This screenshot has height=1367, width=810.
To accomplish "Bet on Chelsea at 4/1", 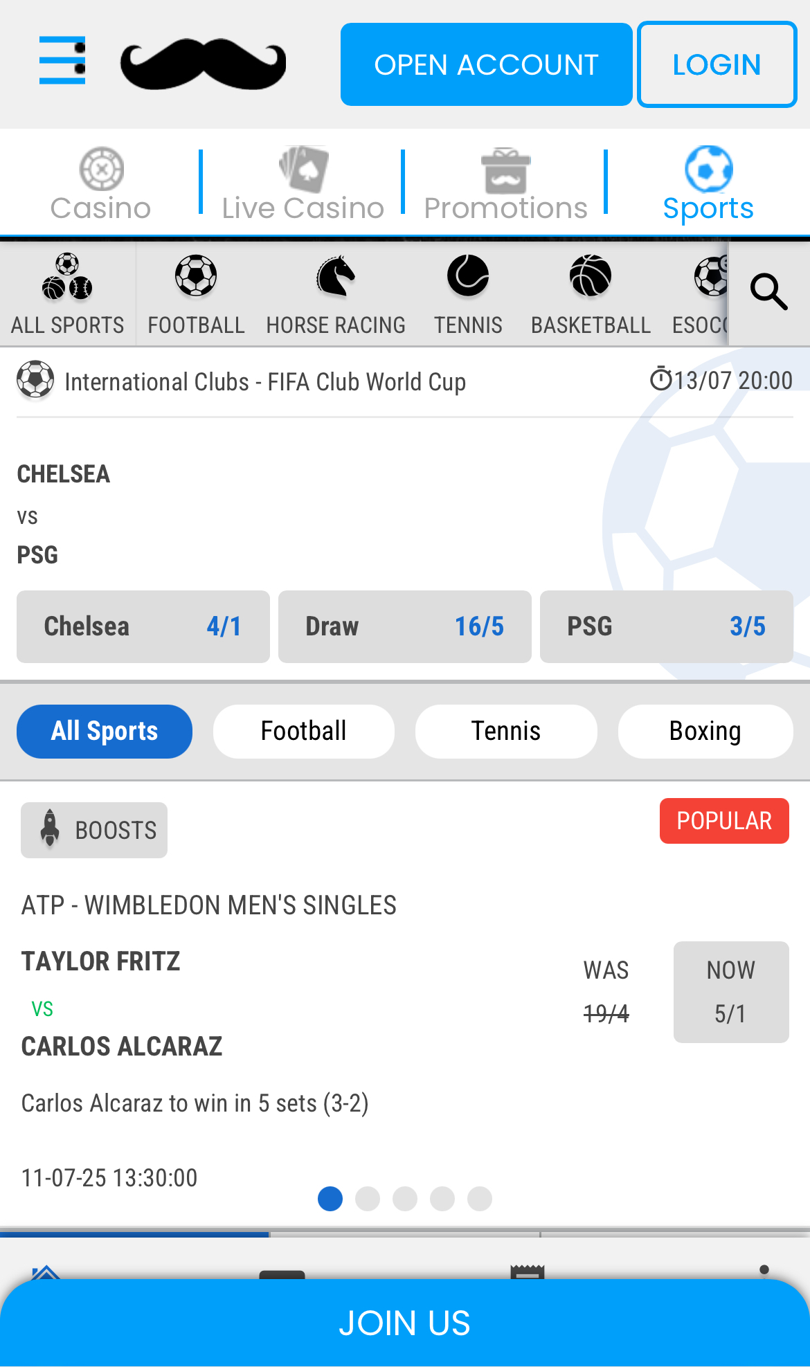I will click(x=143, y=626).
